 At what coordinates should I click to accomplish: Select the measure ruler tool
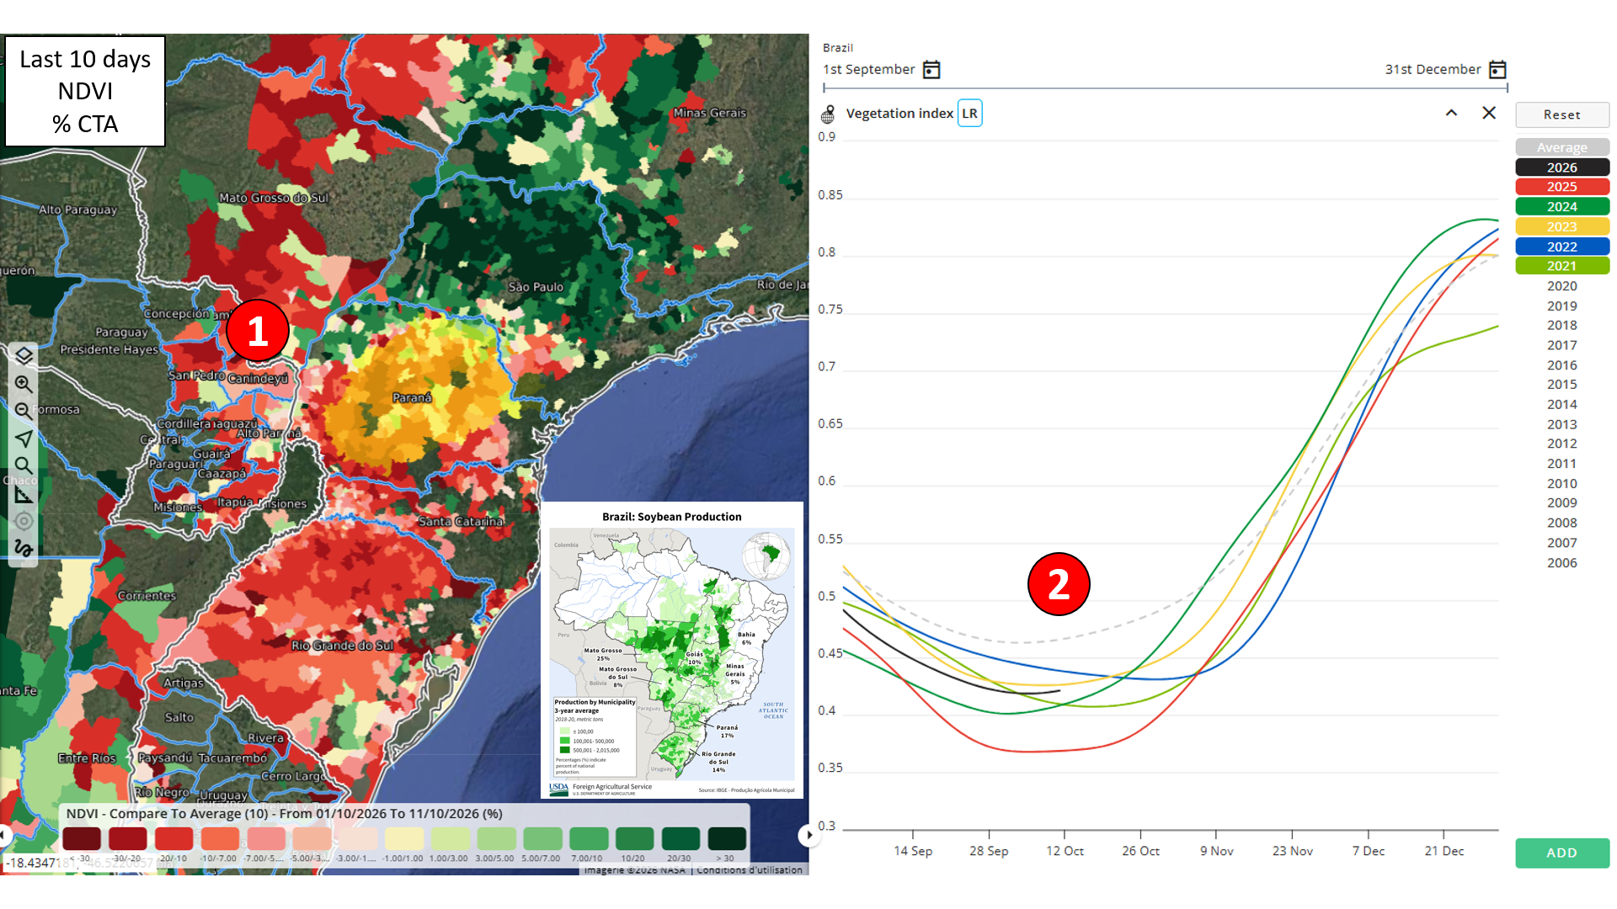coord(24,494)
